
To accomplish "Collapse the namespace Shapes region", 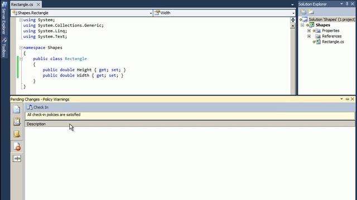I will click(x=21, y=48).
